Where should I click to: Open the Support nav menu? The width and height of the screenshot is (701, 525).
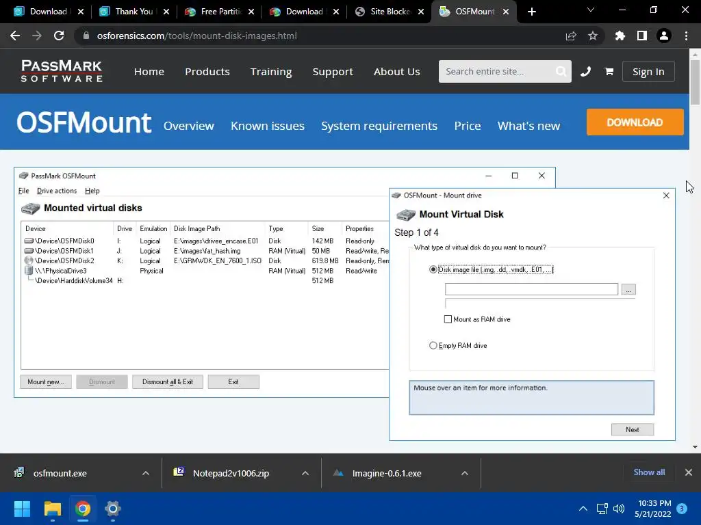[x=333, y=71]
